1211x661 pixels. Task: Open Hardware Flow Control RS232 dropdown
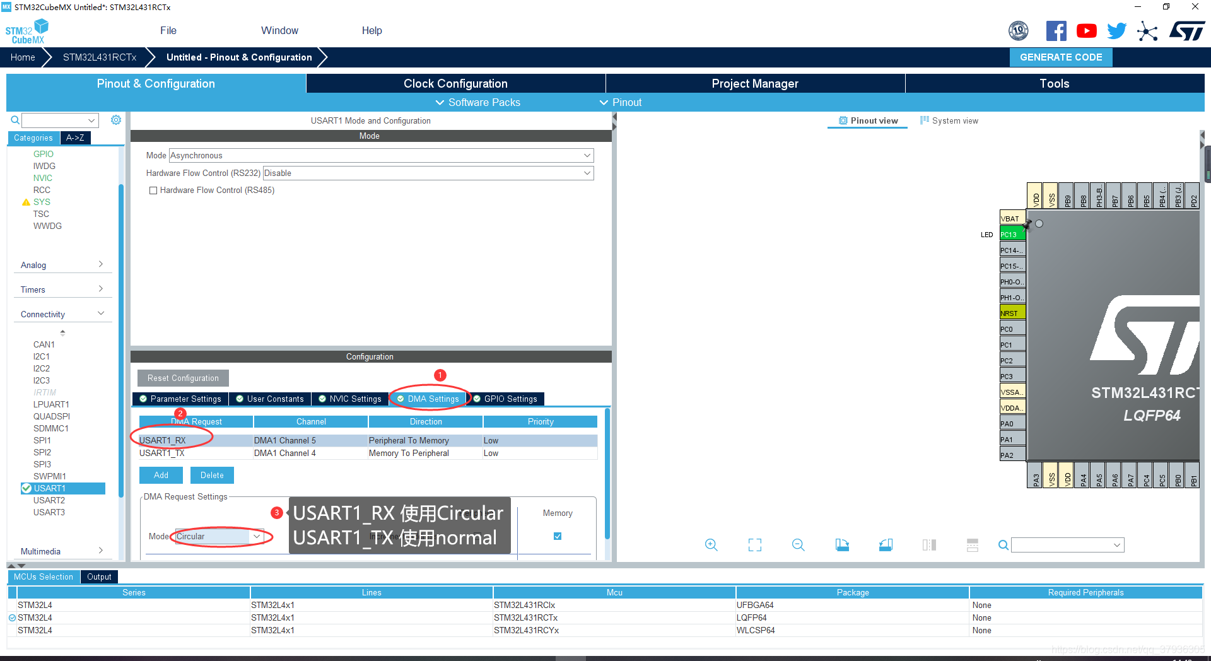428,173
